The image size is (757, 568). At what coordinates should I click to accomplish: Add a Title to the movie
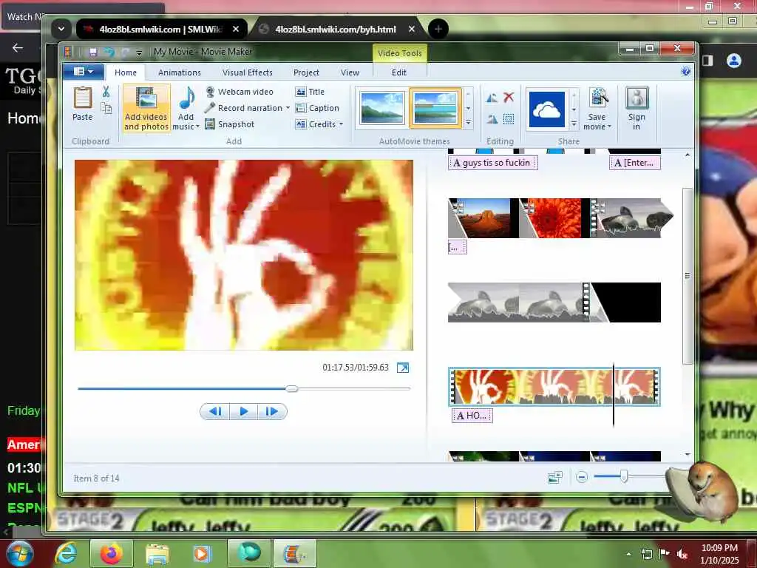tap(310, 92)
